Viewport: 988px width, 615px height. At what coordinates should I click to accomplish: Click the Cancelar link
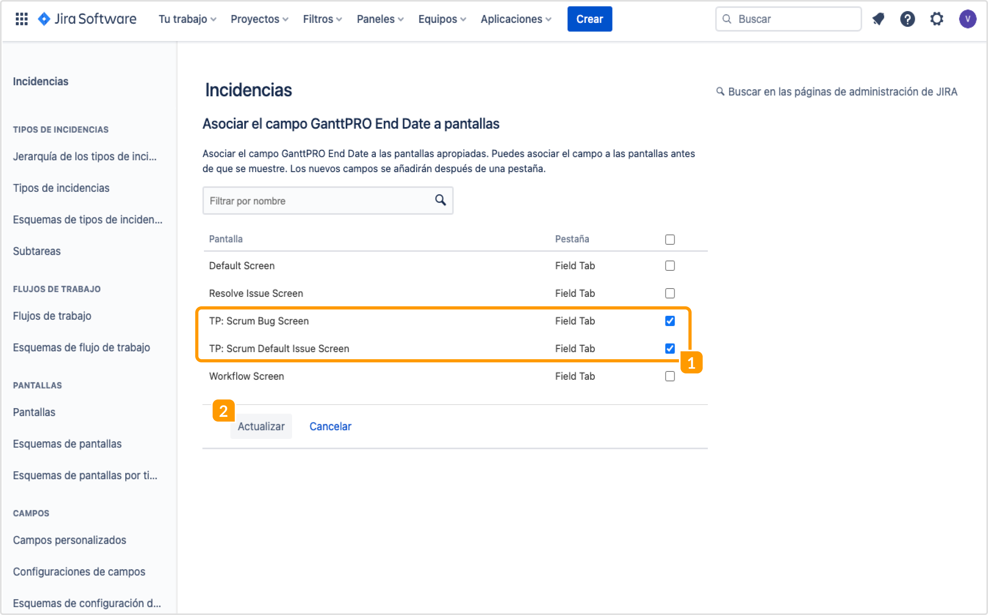(x=330, y=426)
